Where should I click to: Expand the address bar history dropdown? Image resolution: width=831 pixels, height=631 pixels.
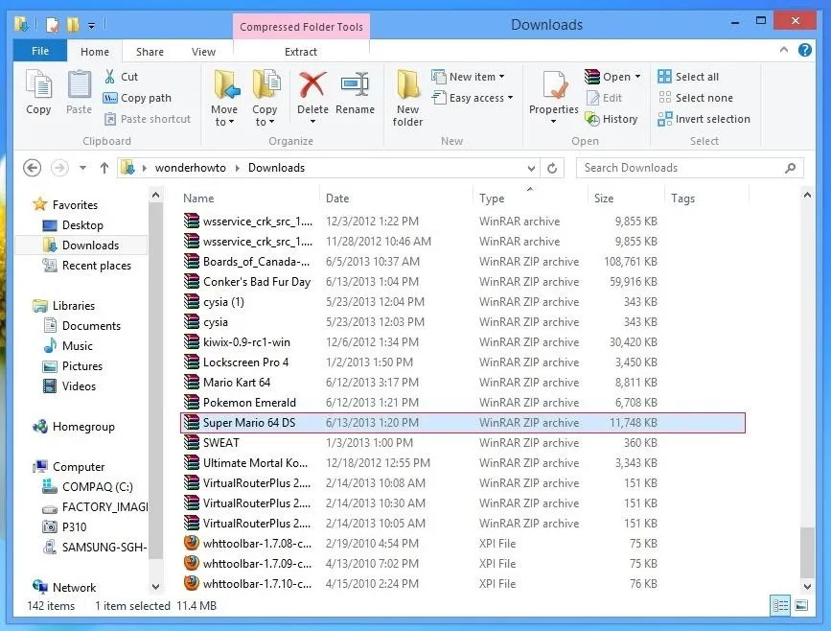[x=531, y=169]
